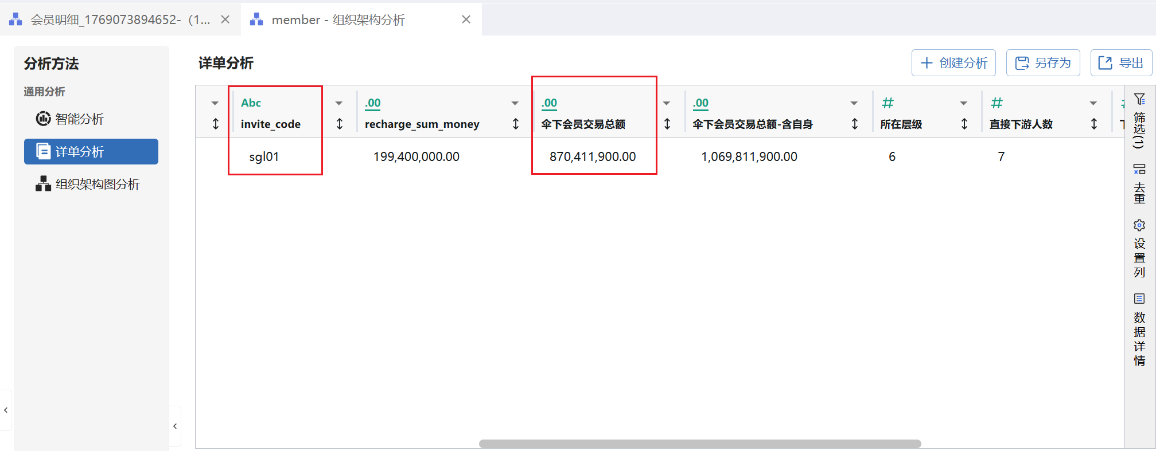This screenshot has width=1156, height=451.
Task: Select 智能分析 in the sidebar
Action: pos(79,119)
